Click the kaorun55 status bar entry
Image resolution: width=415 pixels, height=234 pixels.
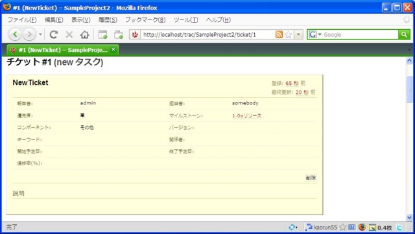[x=321, y=227]
